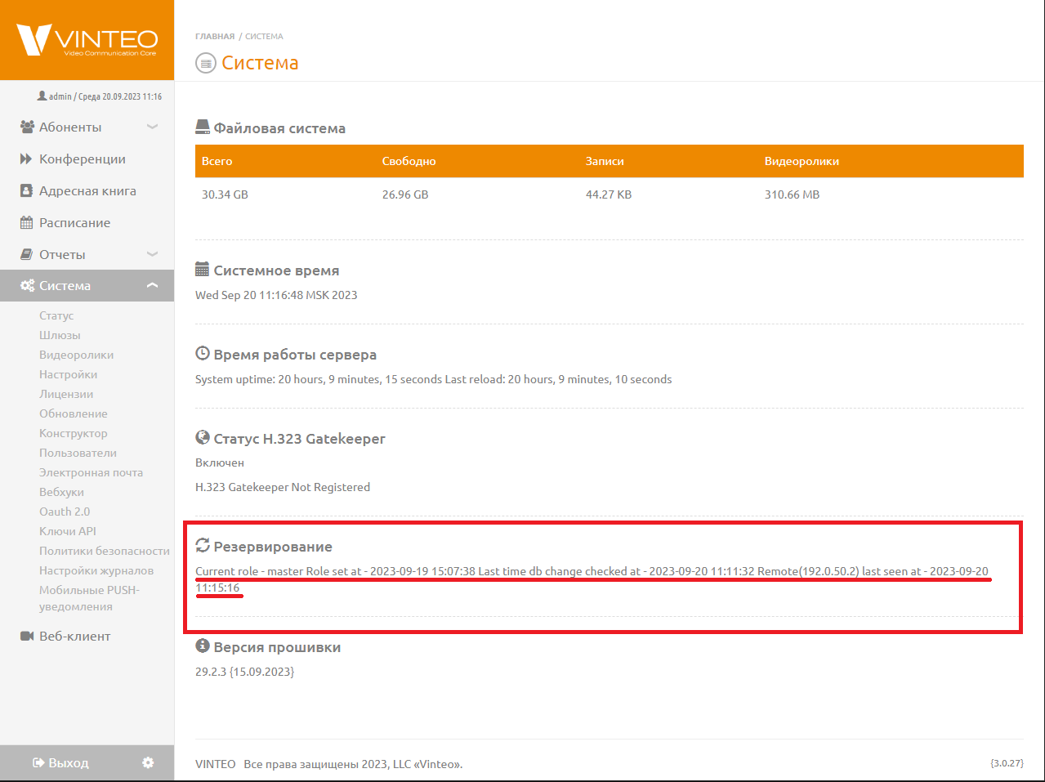Click the Свободно column header

409,161
